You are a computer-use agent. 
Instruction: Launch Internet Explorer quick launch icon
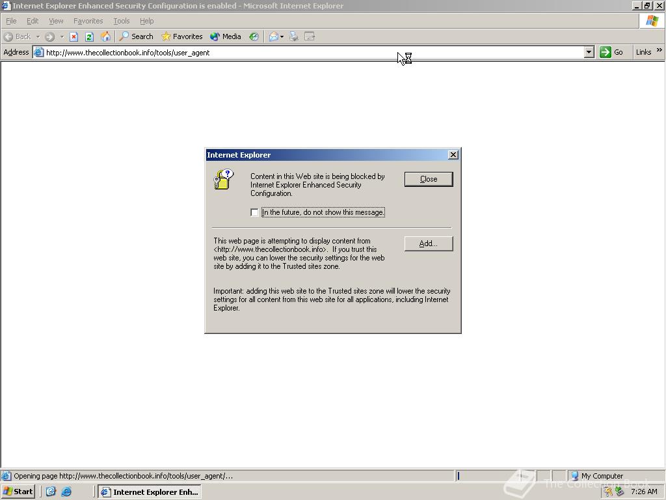(66, 492)
